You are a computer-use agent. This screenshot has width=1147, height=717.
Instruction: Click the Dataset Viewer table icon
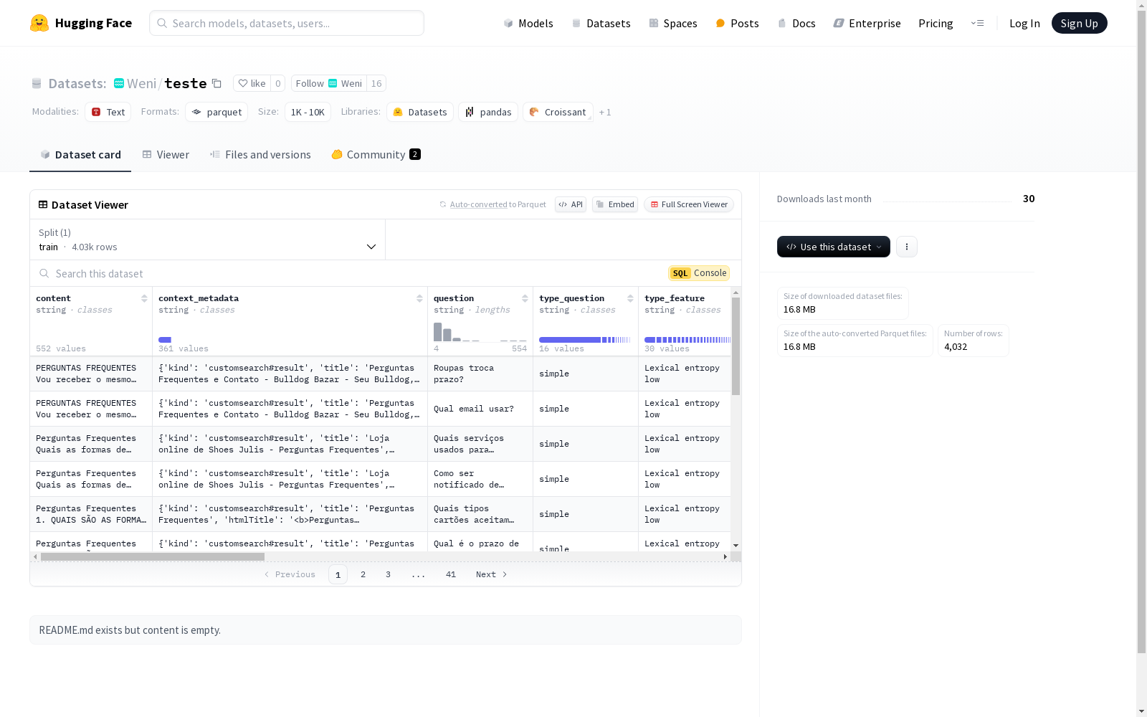(x=43, y=204)
